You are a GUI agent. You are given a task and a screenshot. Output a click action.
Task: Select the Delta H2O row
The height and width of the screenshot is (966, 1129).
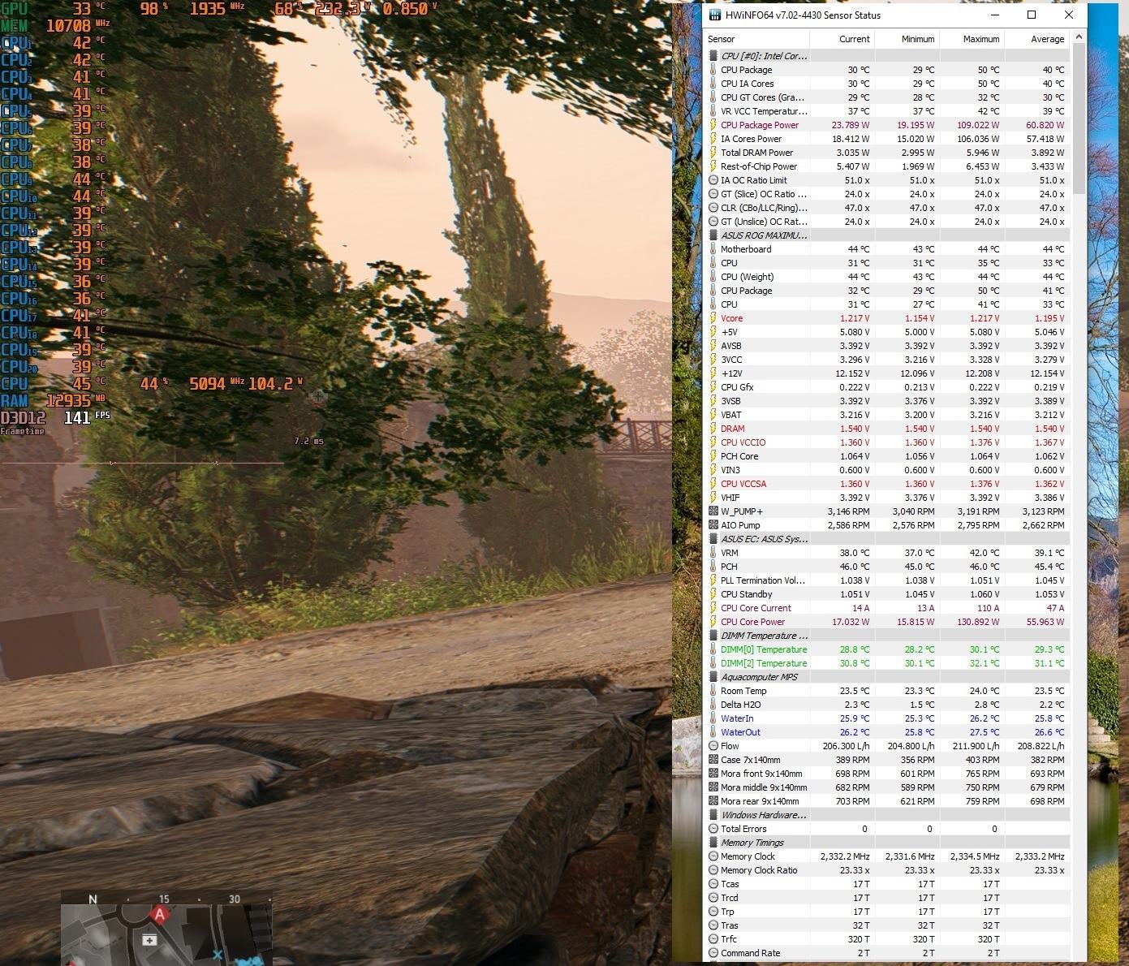point(887,705)
